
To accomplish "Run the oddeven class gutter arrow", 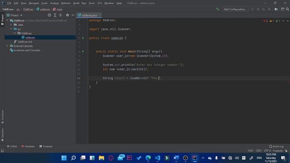I will tap(83, 38).
